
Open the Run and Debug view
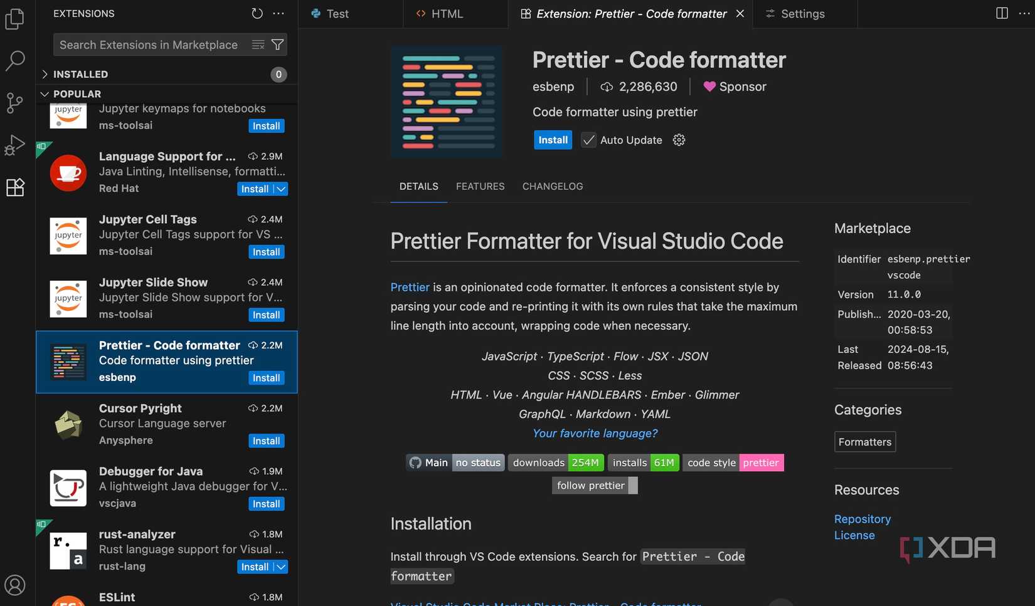pyautogui.click(x=14, y=145)
